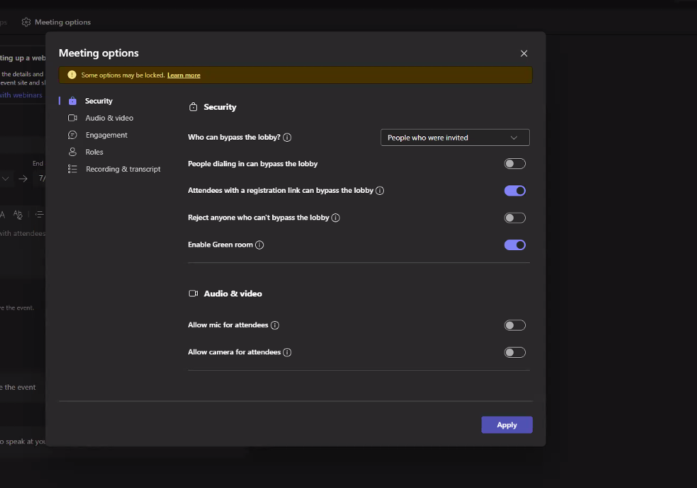
Task: Open the People who were invited dropdown
Action: click(454, 137)
